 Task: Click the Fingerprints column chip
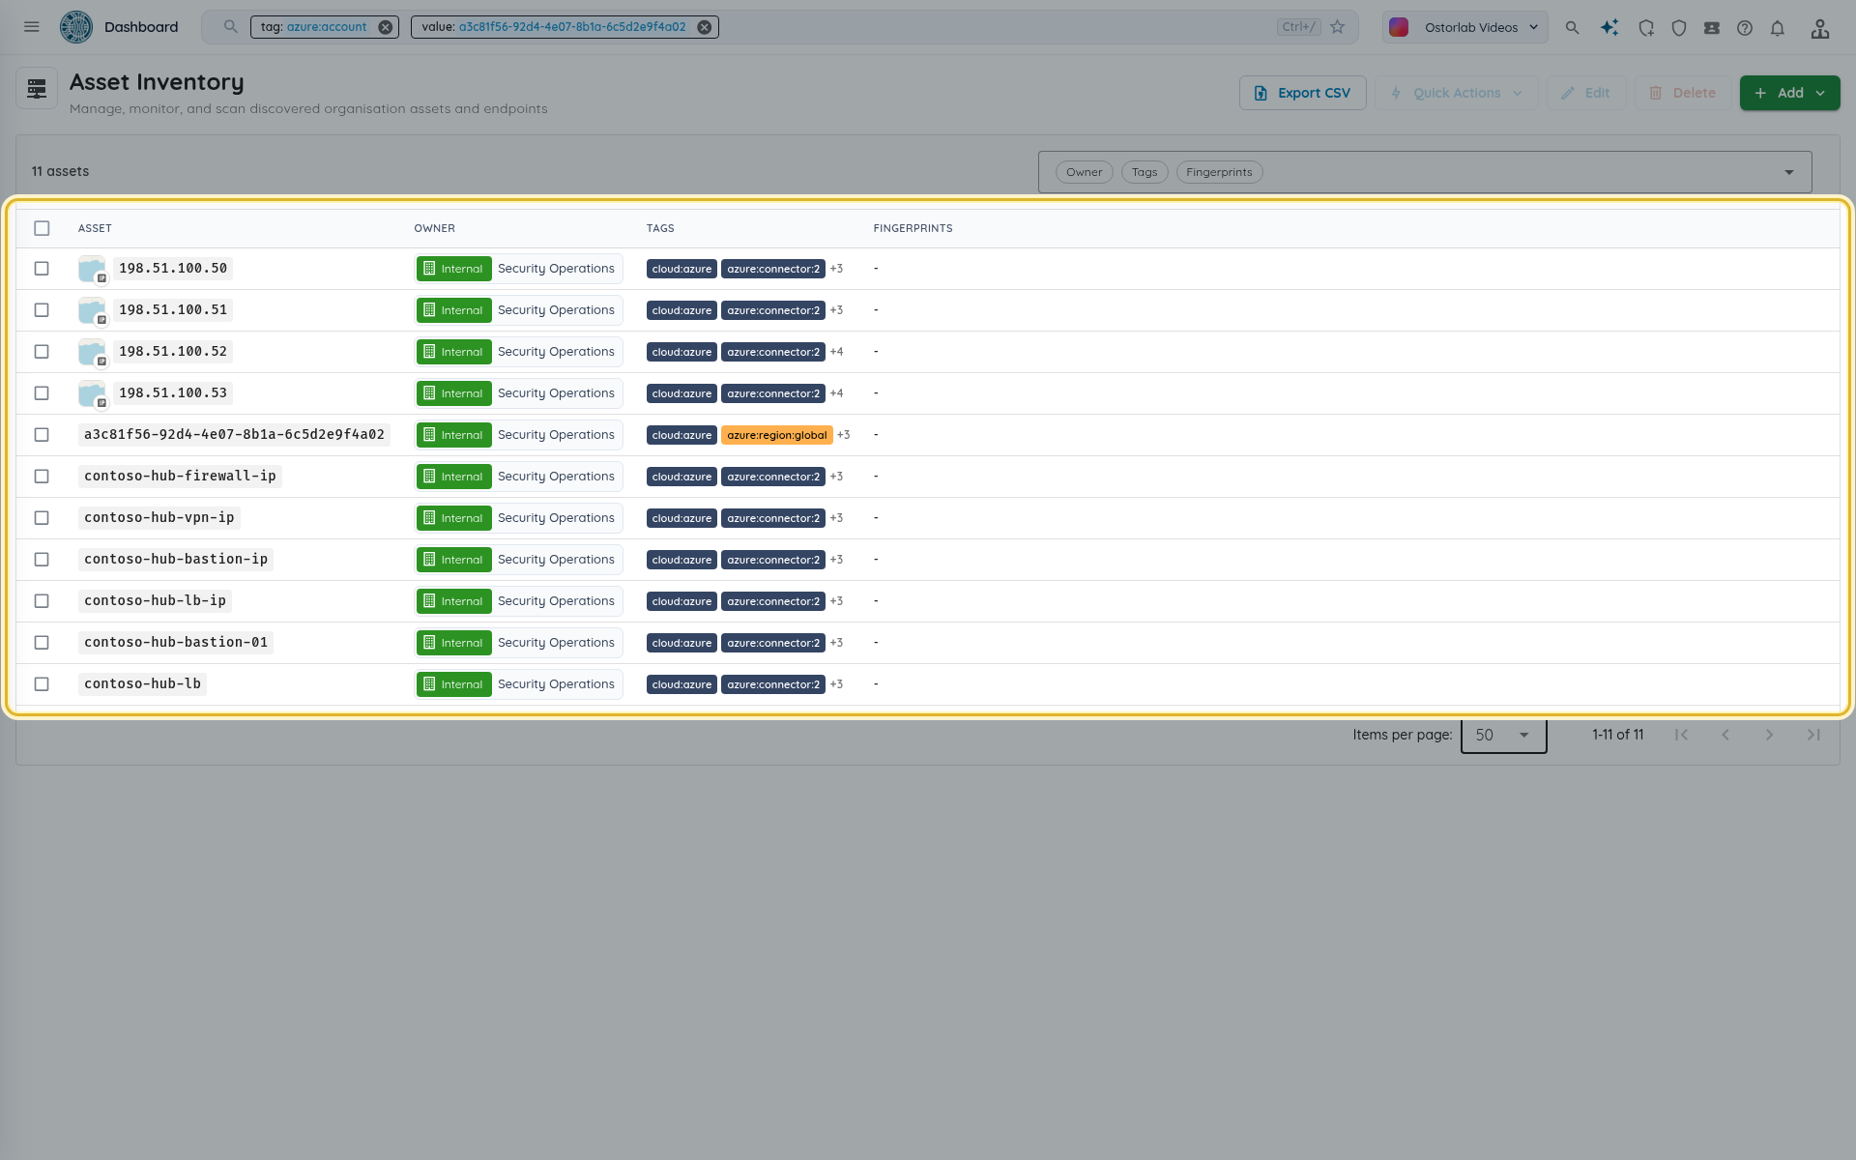[x=1219, y=172]
